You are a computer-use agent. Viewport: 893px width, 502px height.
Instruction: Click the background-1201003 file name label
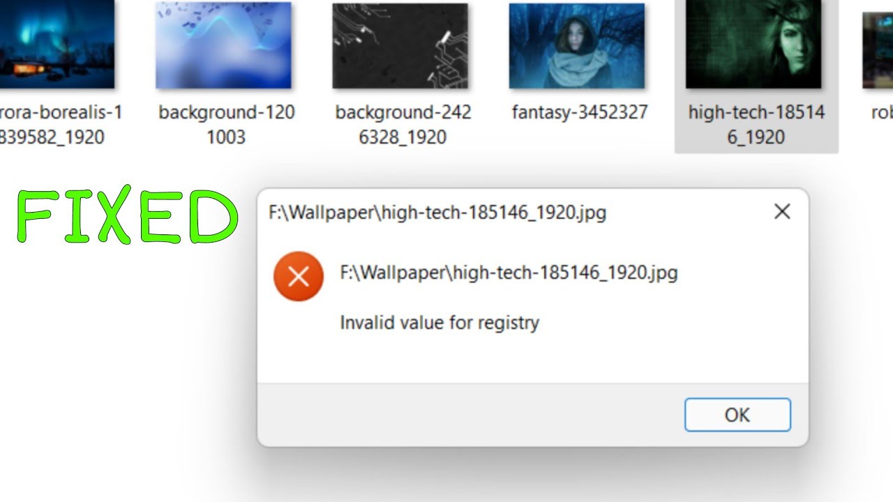click(226, 125)
